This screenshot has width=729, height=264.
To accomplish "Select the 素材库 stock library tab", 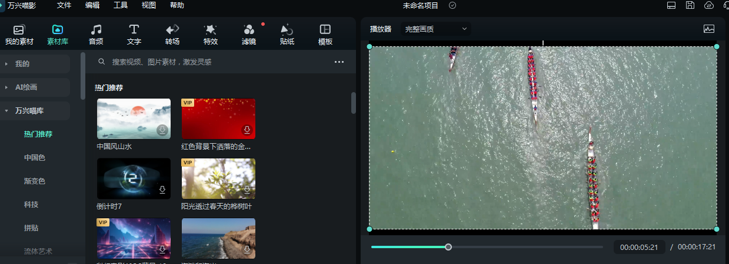I will tap(58, 35).
